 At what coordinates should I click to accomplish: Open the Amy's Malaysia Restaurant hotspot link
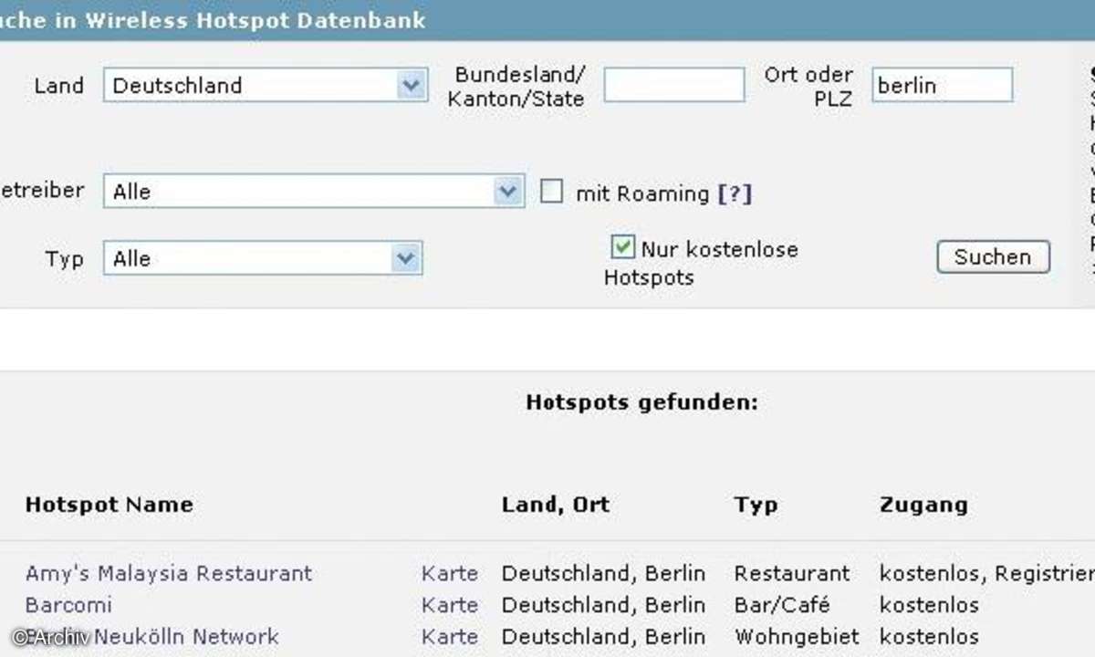pyautogui.click(x=169, y=573)
